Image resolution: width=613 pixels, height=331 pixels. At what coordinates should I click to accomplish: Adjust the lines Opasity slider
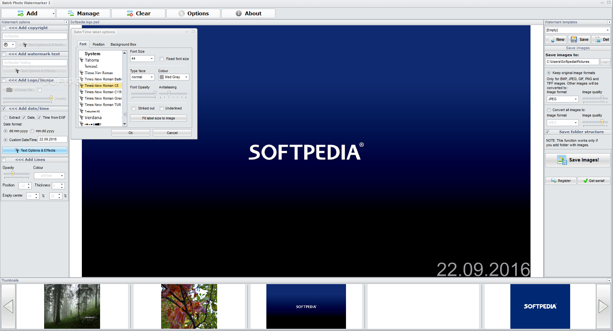point(13,174)
